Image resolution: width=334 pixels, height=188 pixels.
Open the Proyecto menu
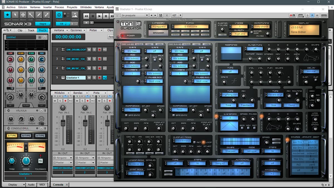pyautogui.click(x=72, y=7)
